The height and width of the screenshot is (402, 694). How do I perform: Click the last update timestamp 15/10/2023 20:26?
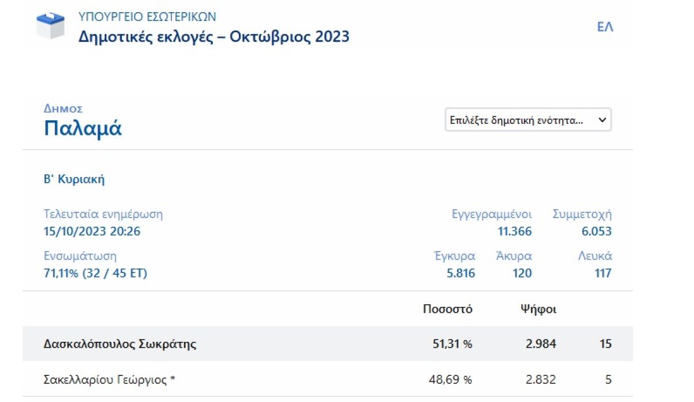92,232
